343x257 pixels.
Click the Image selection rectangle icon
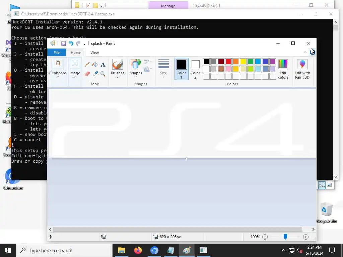(75, 64)
